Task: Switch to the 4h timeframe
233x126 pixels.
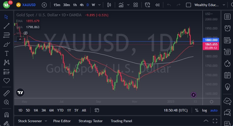Action: pos(82,5)
